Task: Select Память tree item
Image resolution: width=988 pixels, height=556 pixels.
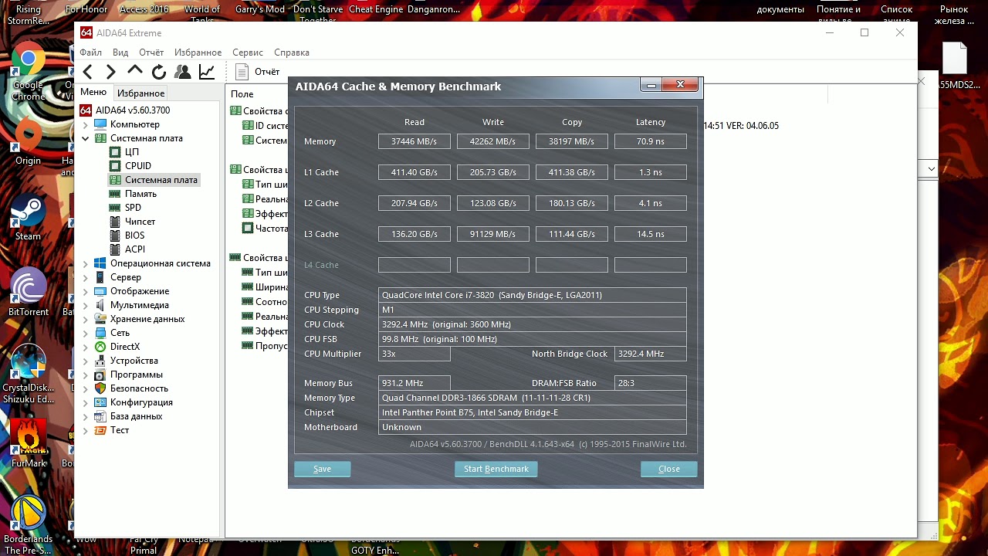Action: click(x=140, y=194)
